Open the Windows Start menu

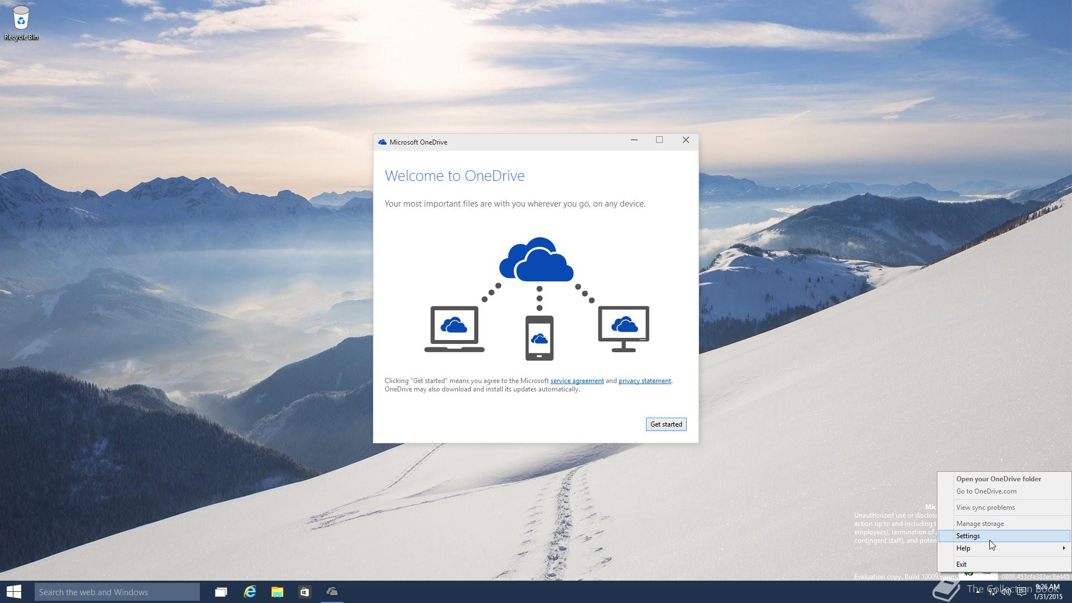pyautogui.click(x=14, y=592)
